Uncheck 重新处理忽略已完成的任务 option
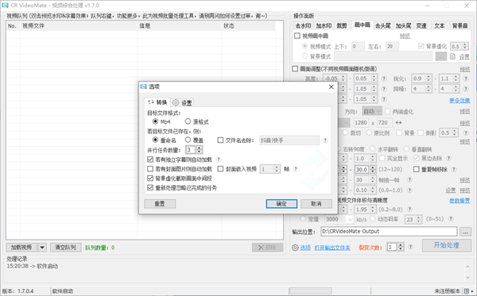 (x=150, y=187)
